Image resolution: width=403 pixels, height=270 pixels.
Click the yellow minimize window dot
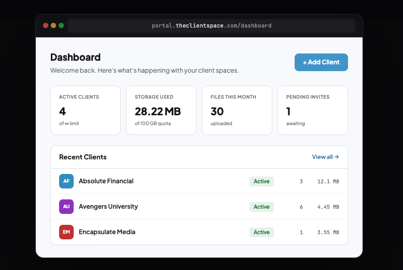pos(53,25)
